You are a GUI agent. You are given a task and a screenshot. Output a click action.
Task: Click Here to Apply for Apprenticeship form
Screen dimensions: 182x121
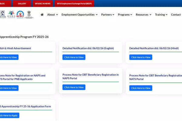pyautogui.click(x=9, y=116)
